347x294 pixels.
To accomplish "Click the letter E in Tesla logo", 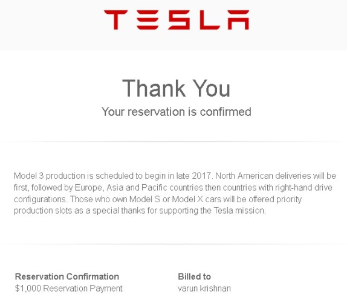I will click(x=148, y=20).
